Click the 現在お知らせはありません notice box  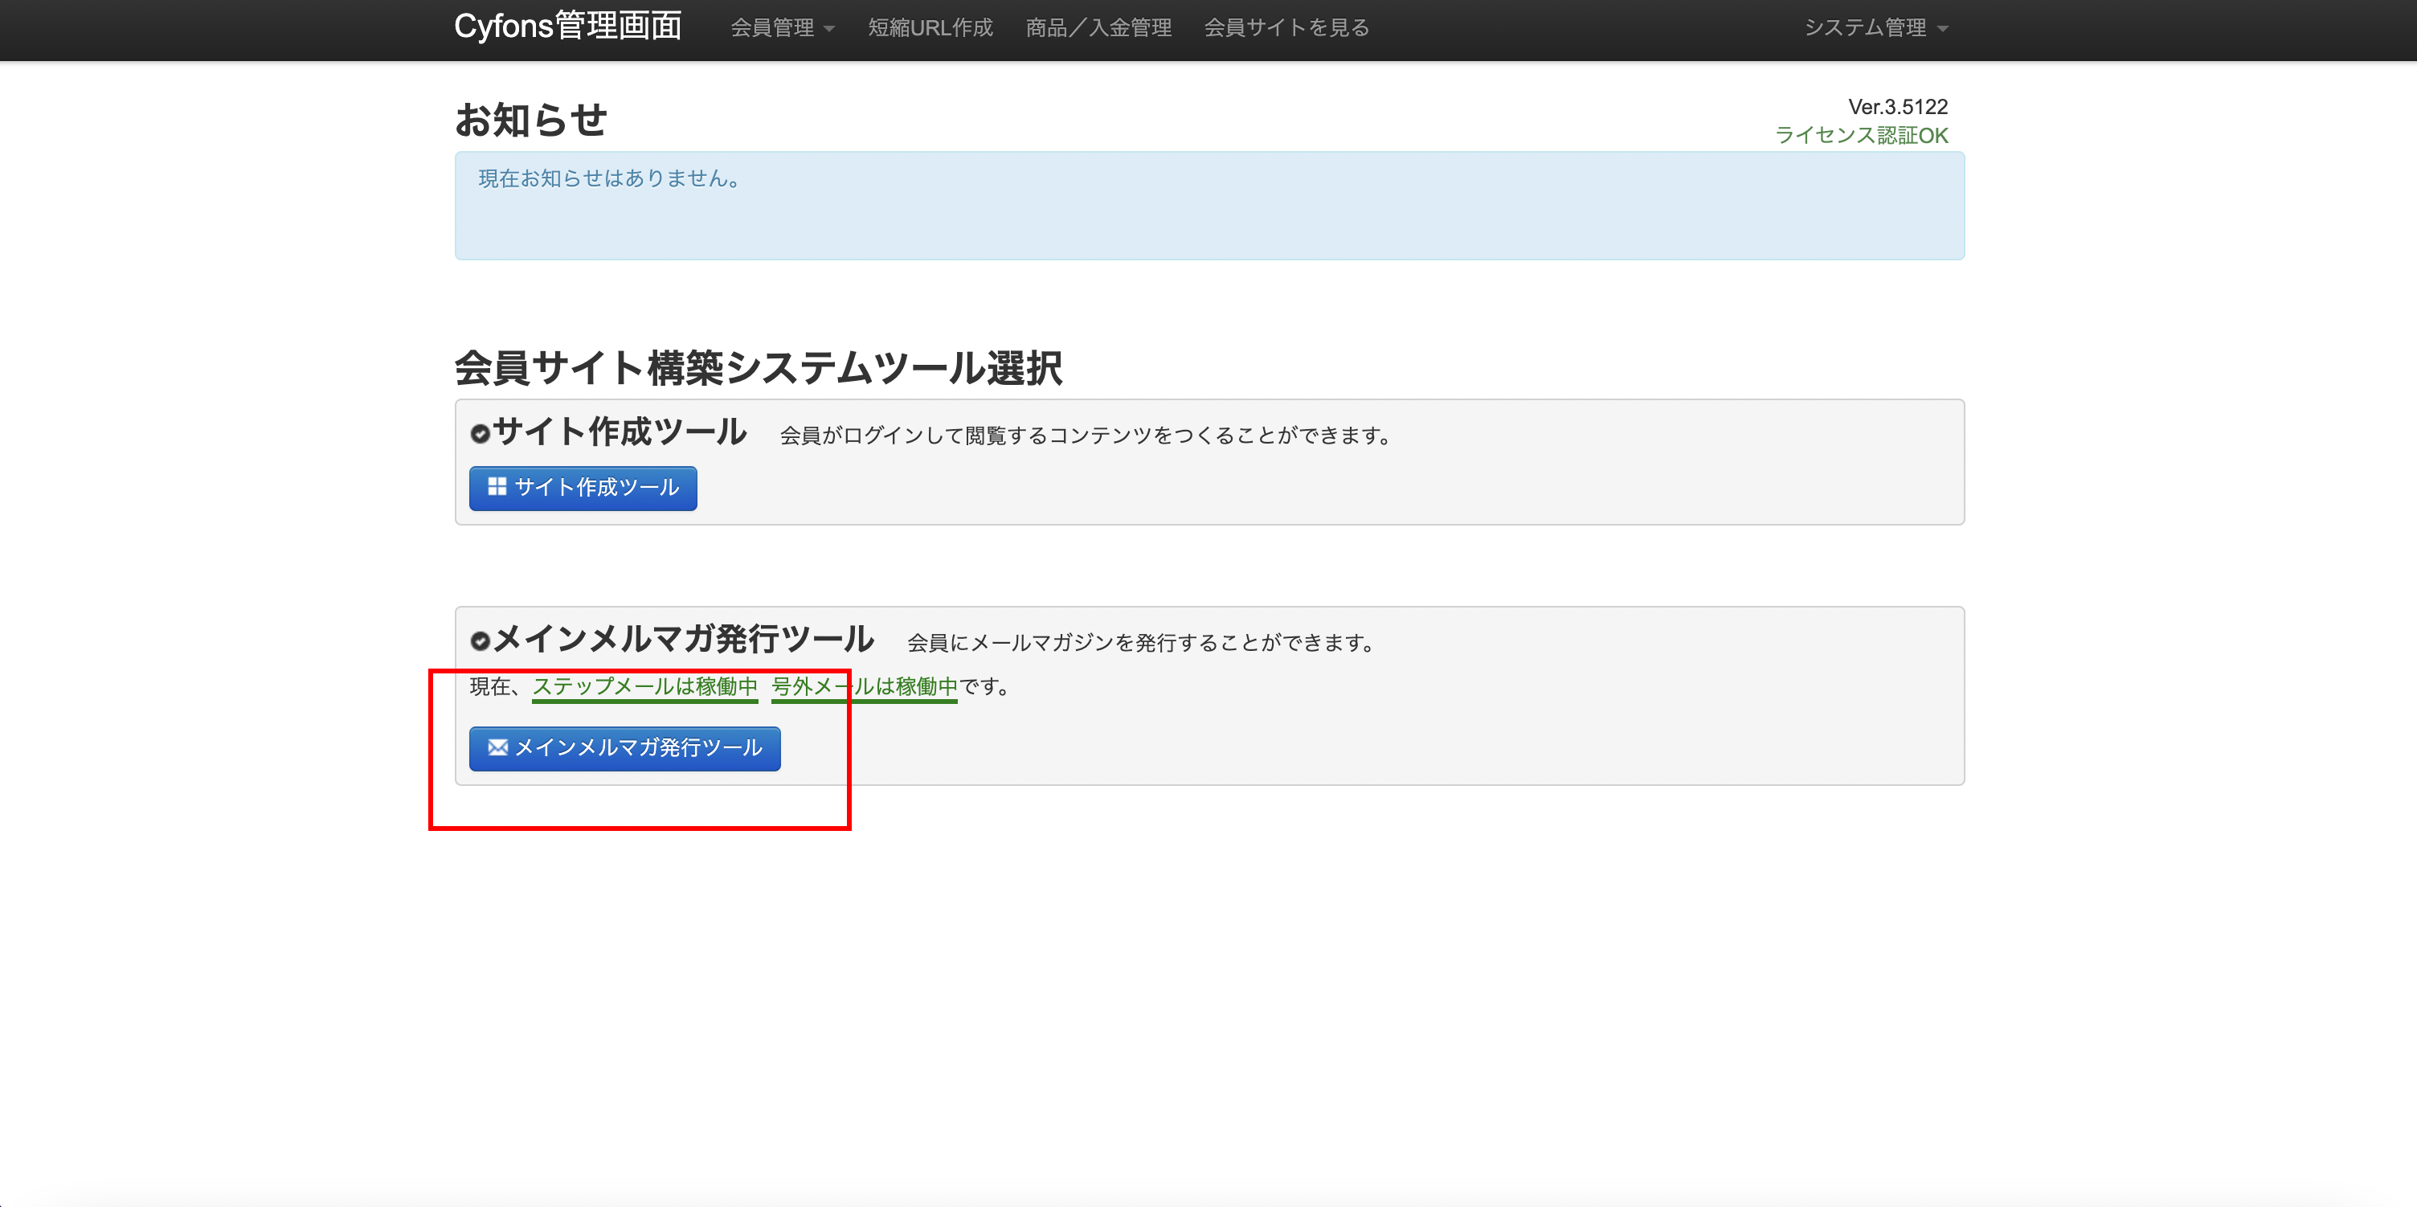[1208, 206]
